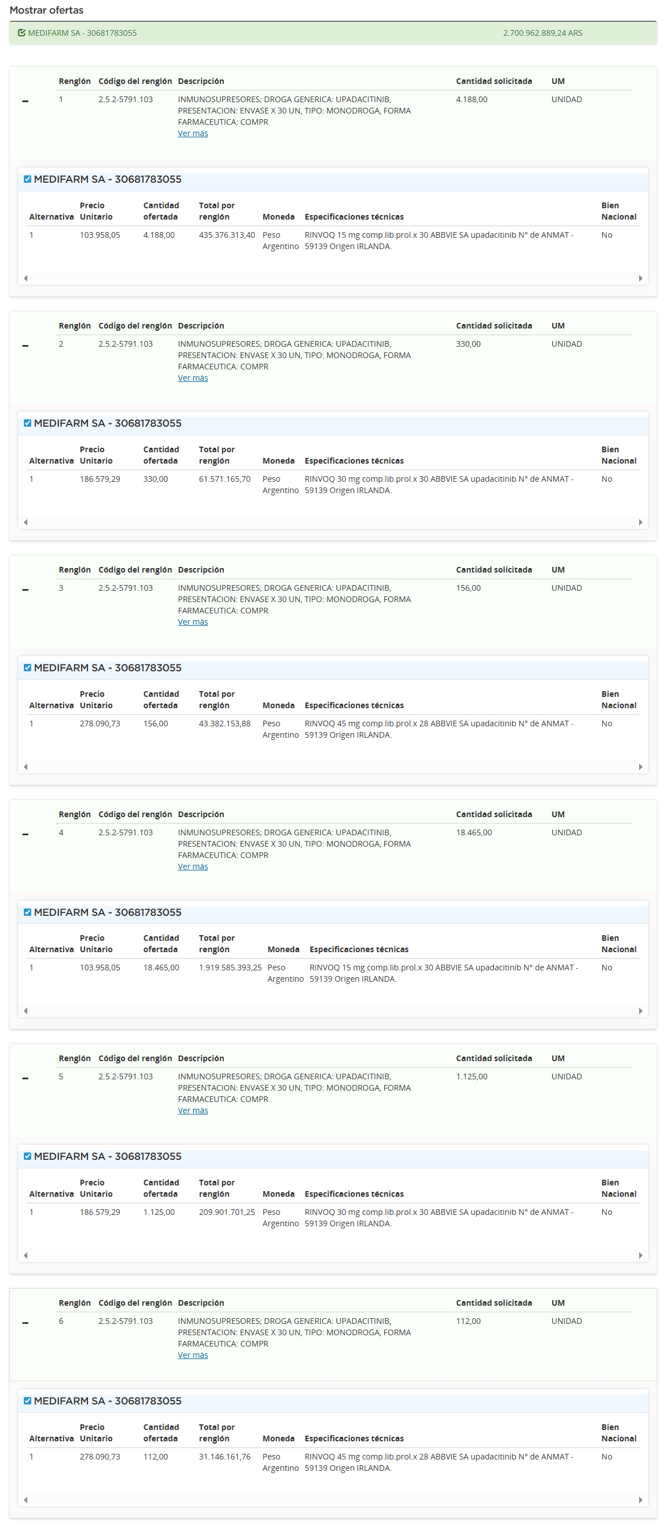Click the green check icon beside MEDIFARM SA header

22,33
